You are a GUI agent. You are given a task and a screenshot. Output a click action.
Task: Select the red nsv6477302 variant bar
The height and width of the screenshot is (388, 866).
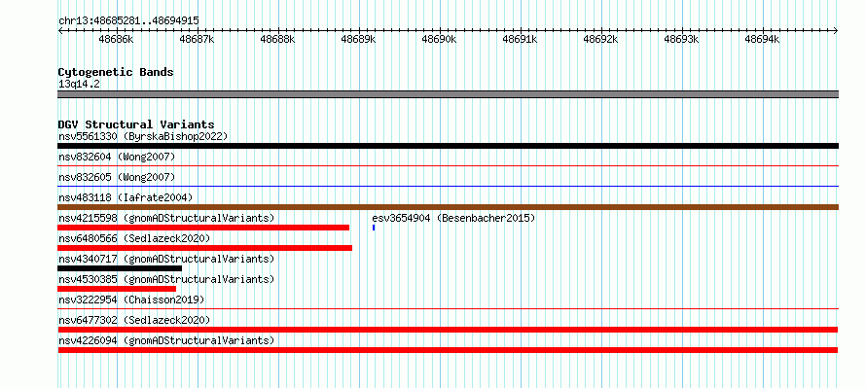coord(448,330)
